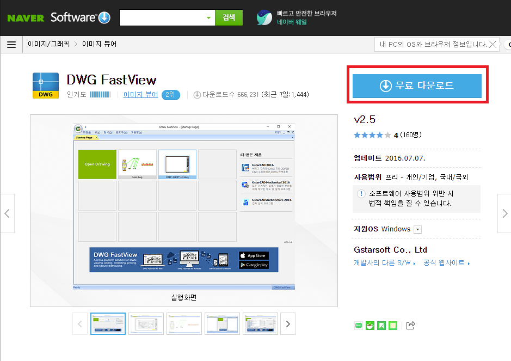
Task: Click the 업데이트 2016.07.07. date text
Action: [390, 158]
